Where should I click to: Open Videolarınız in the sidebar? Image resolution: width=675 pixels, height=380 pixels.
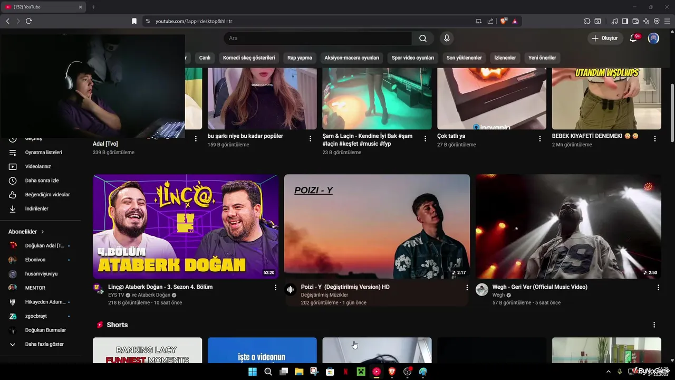[x=38, y=167]
